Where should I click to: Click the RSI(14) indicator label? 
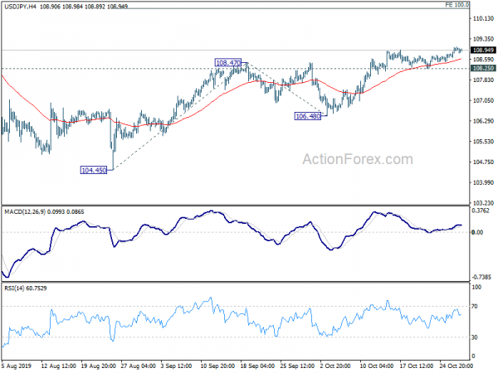(15, 289)
